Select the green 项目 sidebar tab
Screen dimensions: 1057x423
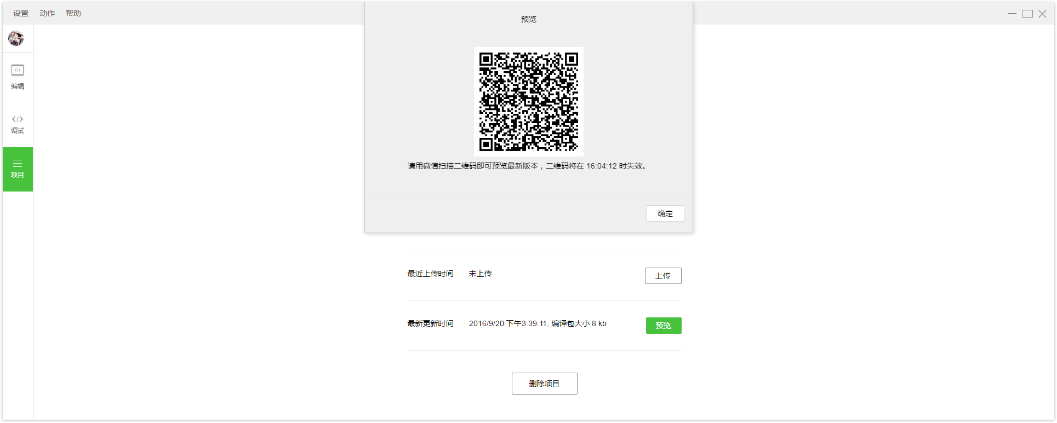tap(18, 169)
